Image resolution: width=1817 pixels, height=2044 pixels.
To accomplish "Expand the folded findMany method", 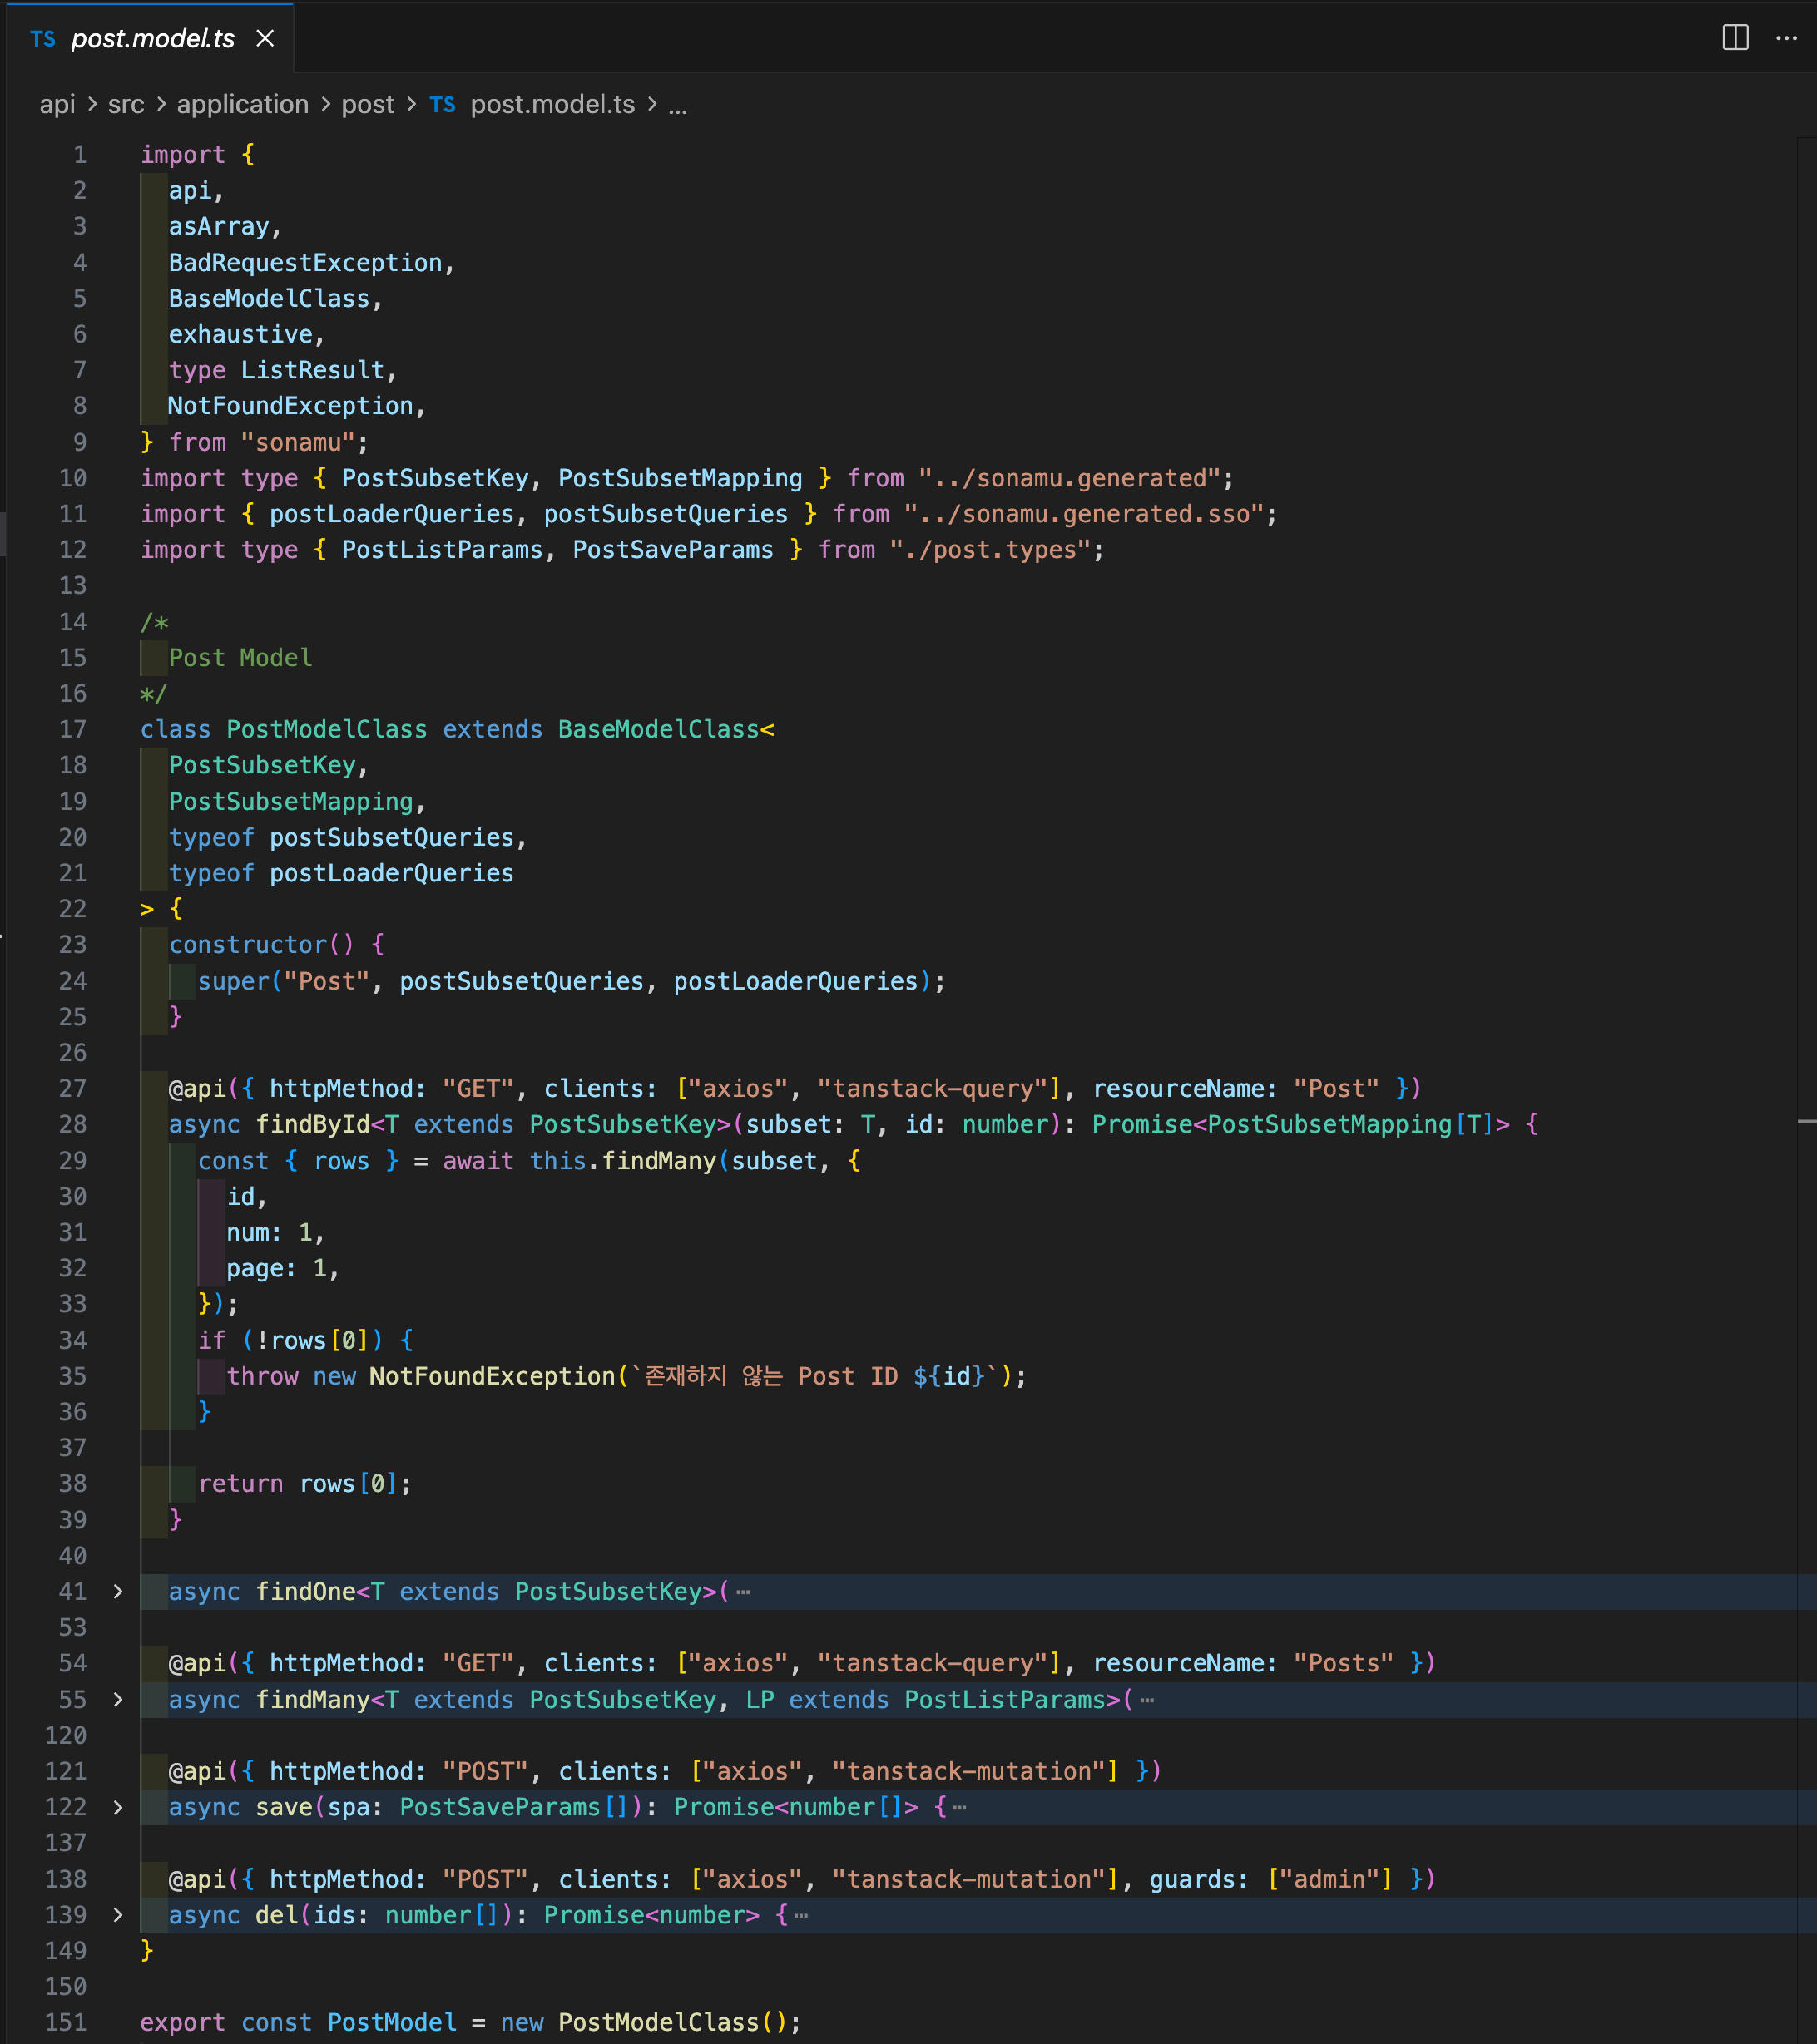I will click(118, 1699).
